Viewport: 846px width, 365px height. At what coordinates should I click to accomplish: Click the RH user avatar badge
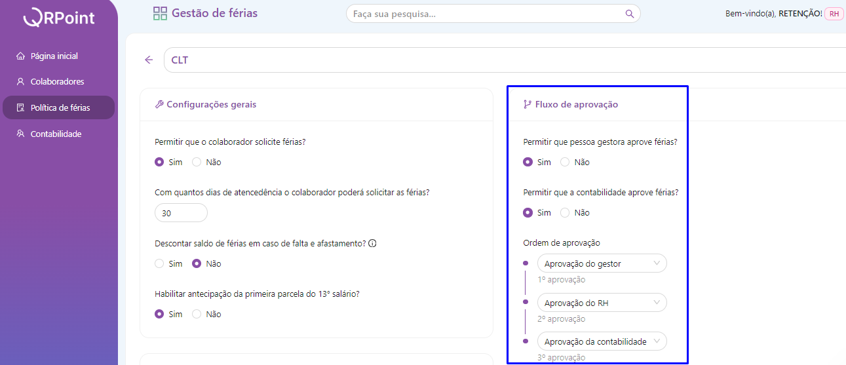point(834,14)
